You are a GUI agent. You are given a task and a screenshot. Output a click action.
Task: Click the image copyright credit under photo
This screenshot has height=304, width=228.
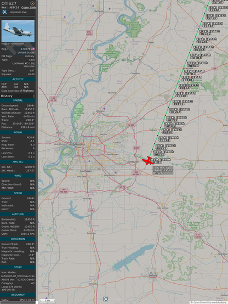13,44
